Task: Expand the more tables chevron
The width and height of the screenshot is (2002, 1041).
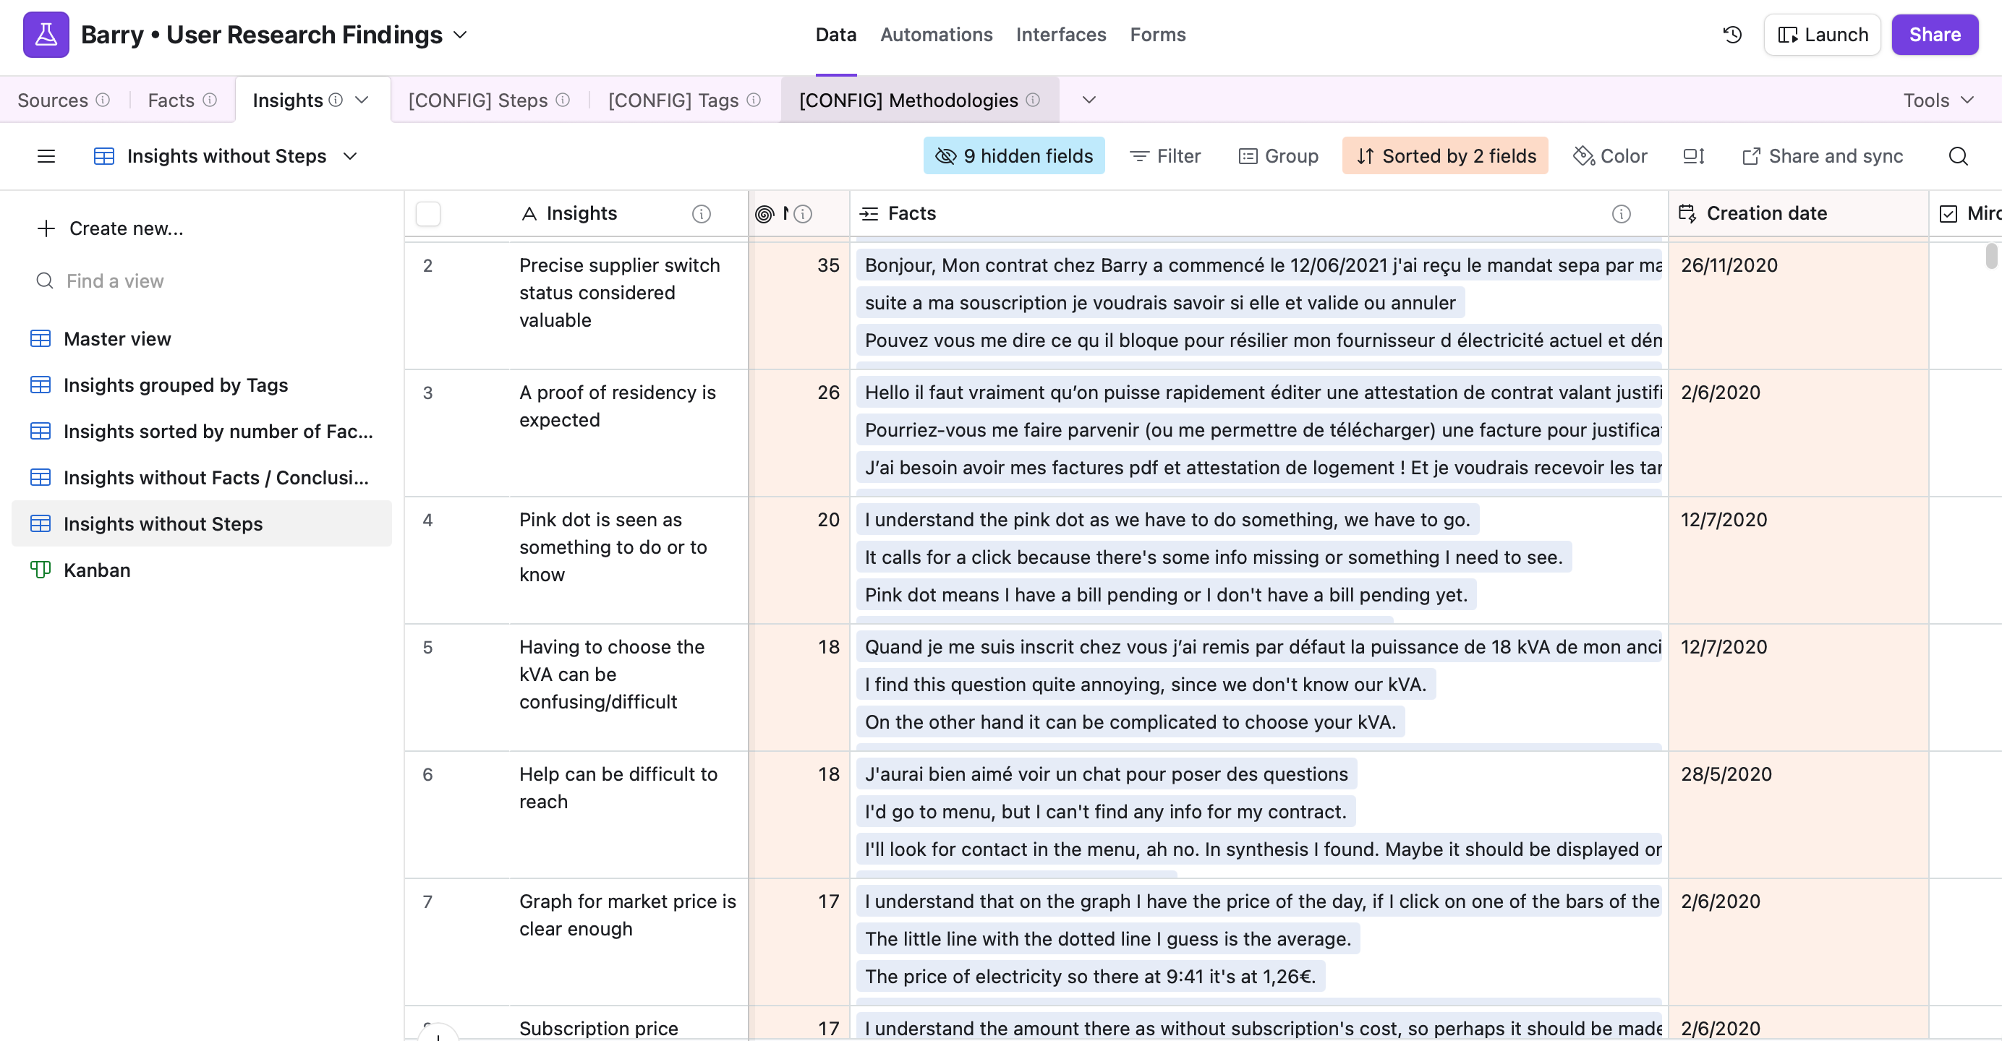Action: 1089,100
